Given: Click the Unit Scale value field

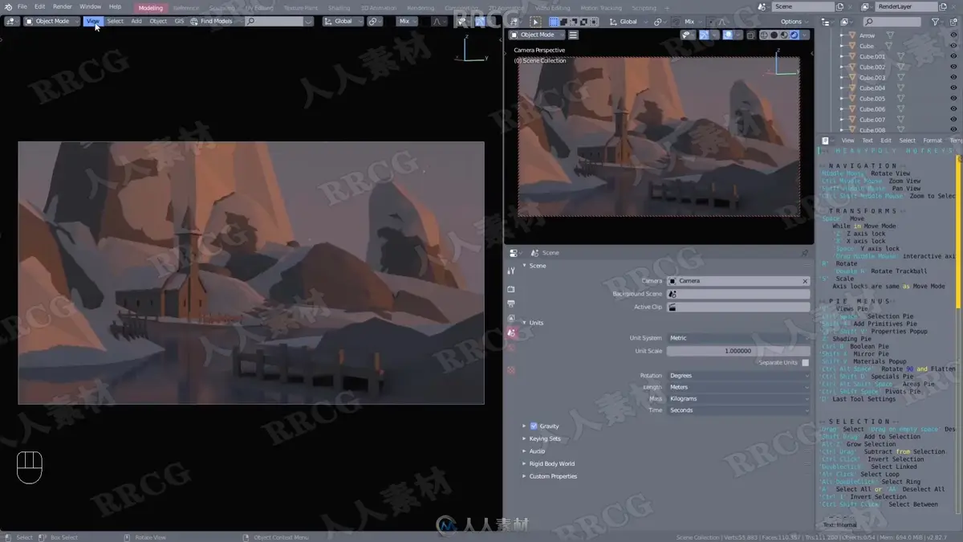Looking at the screenshot, I should tap(738, 351).
